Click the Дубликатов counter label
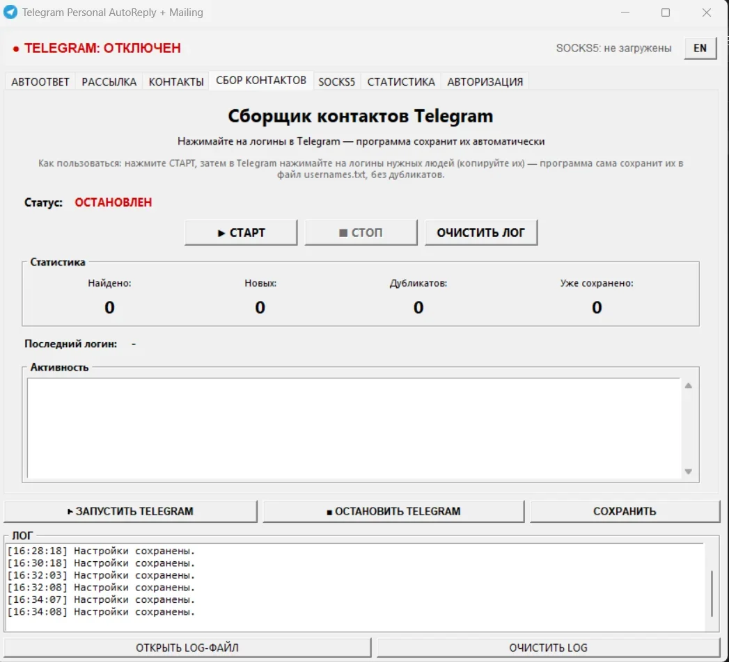 pos(418,283)
